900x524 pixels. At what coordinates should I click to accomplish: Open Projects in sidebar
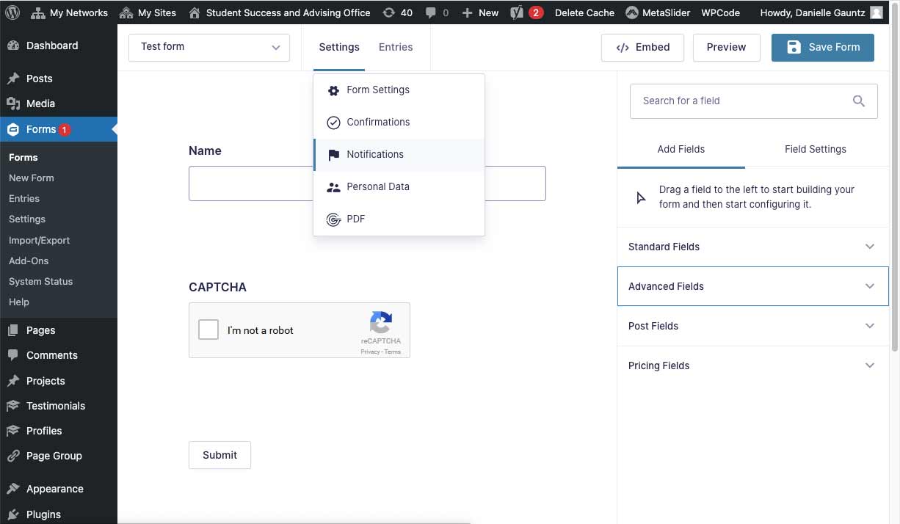(x=59, y=381)
